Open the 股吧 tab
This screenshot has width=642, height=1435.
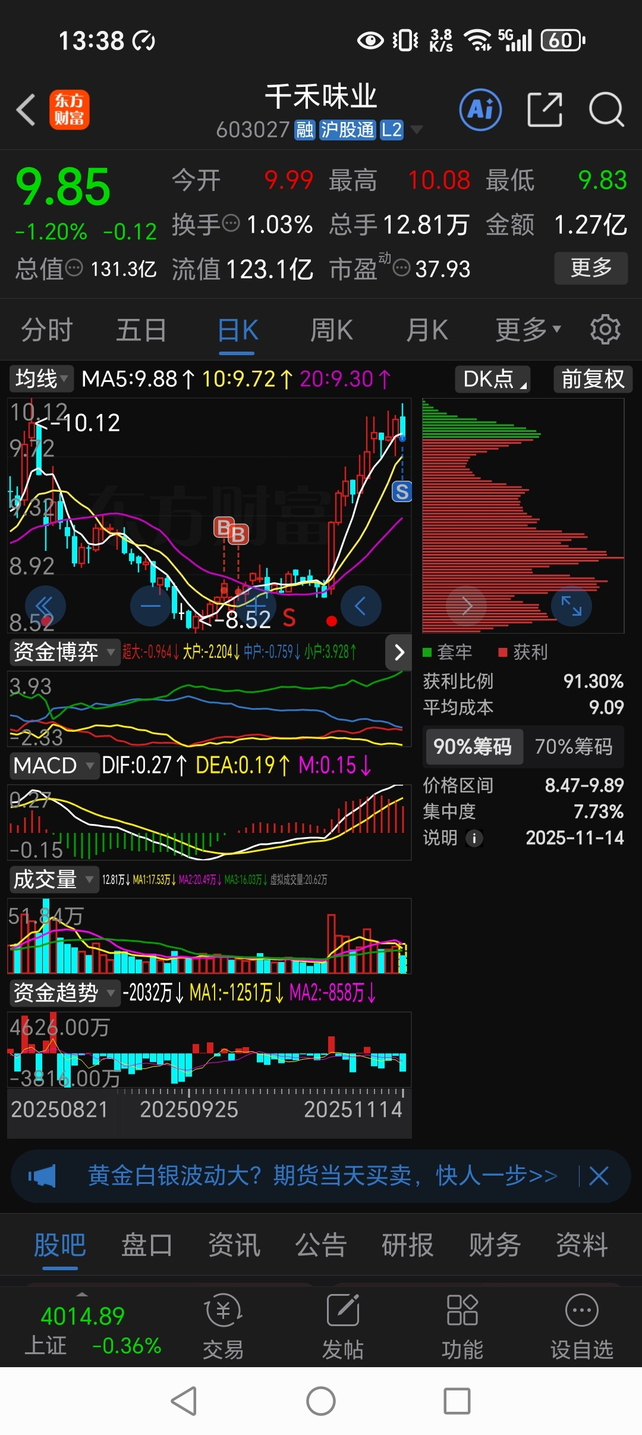point(59,1245)
